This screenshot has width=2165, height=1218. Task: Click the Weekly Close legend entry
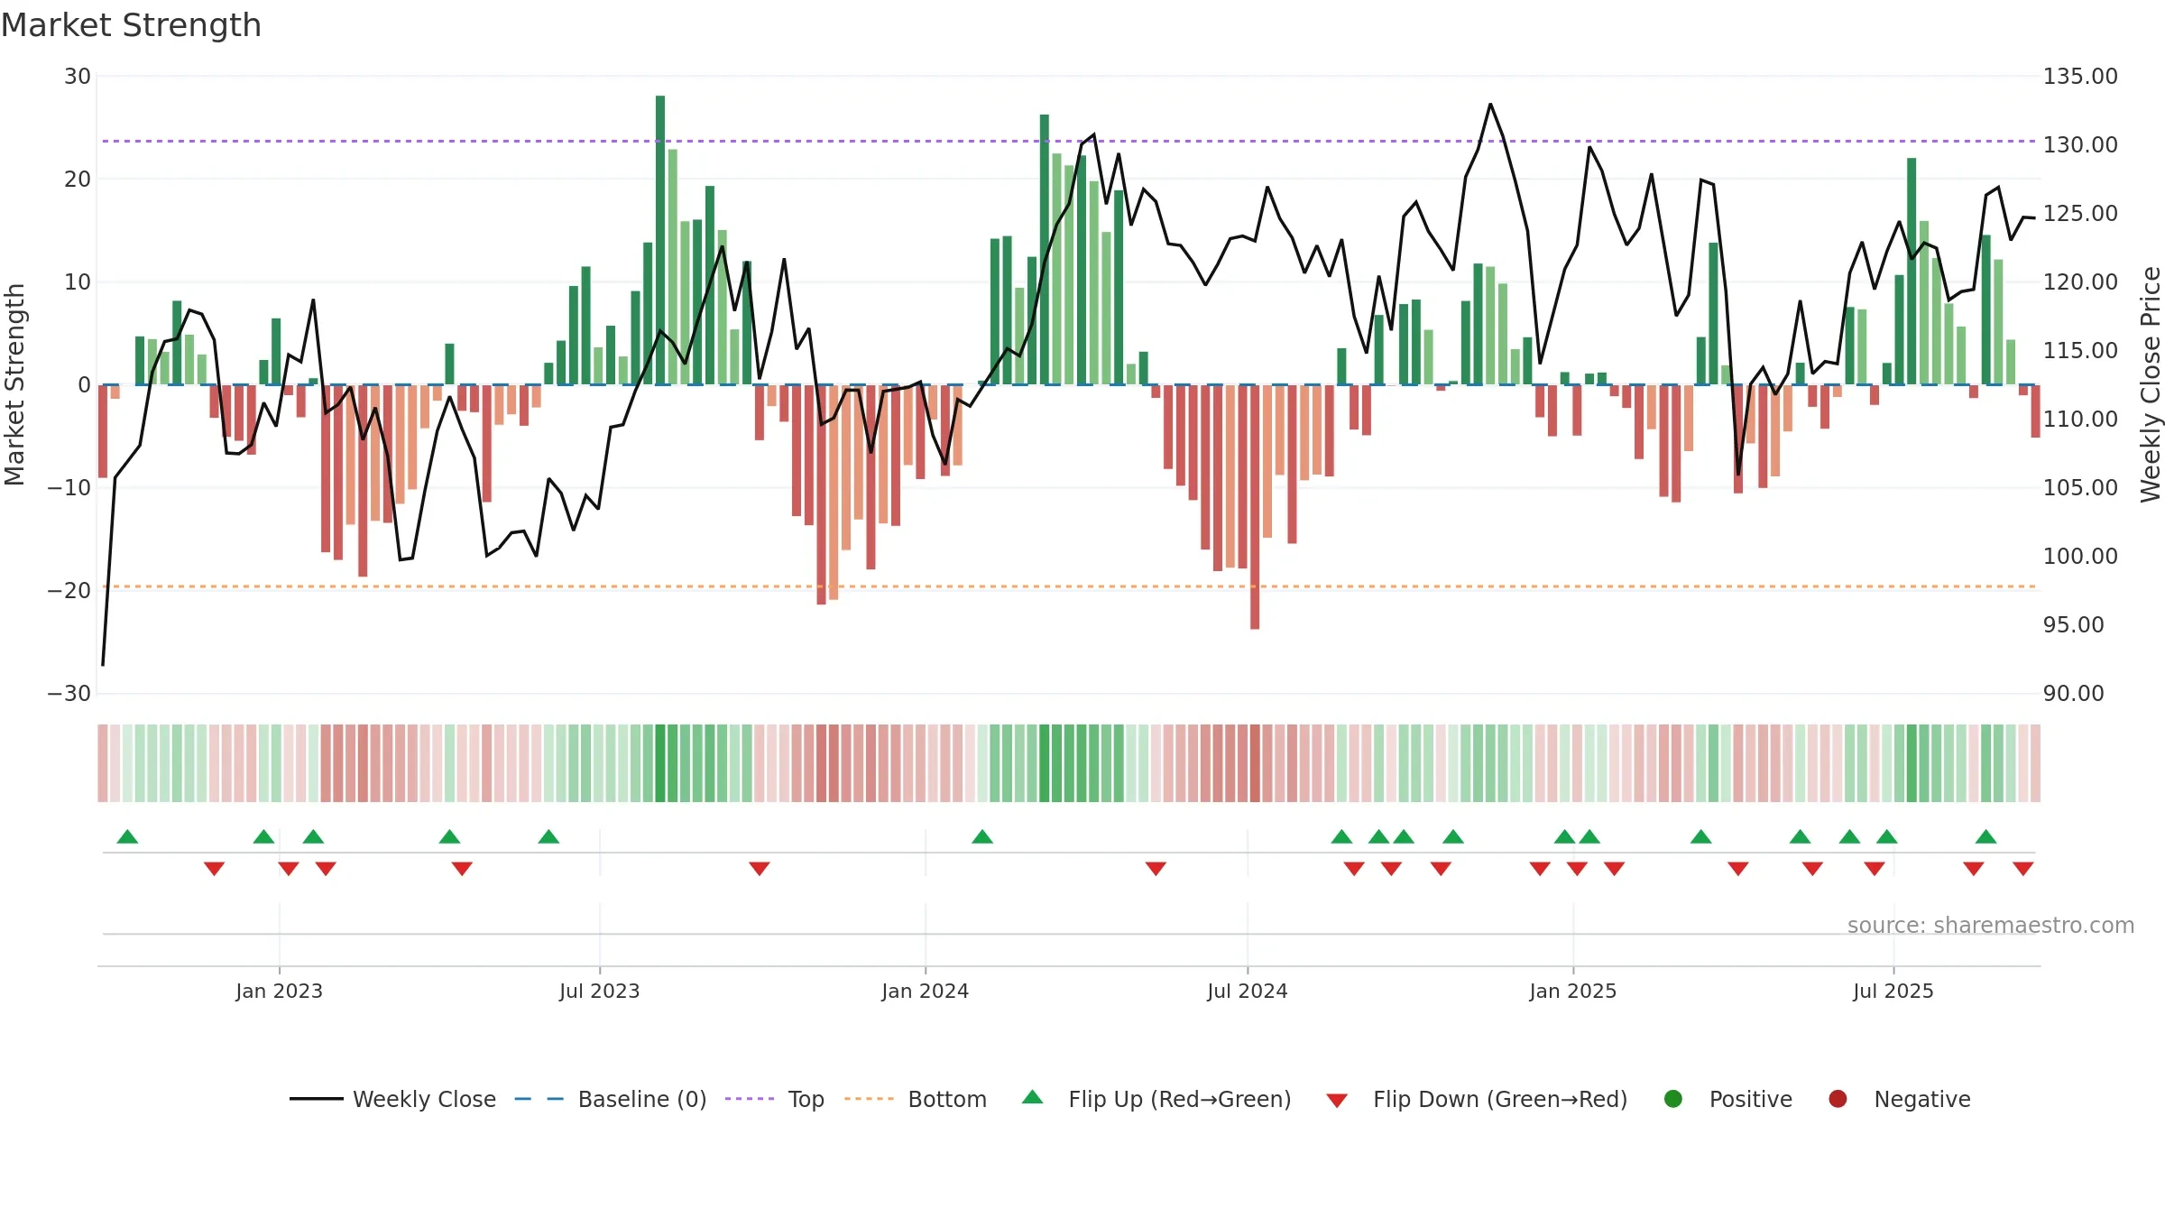click(x=392, y=1099)
